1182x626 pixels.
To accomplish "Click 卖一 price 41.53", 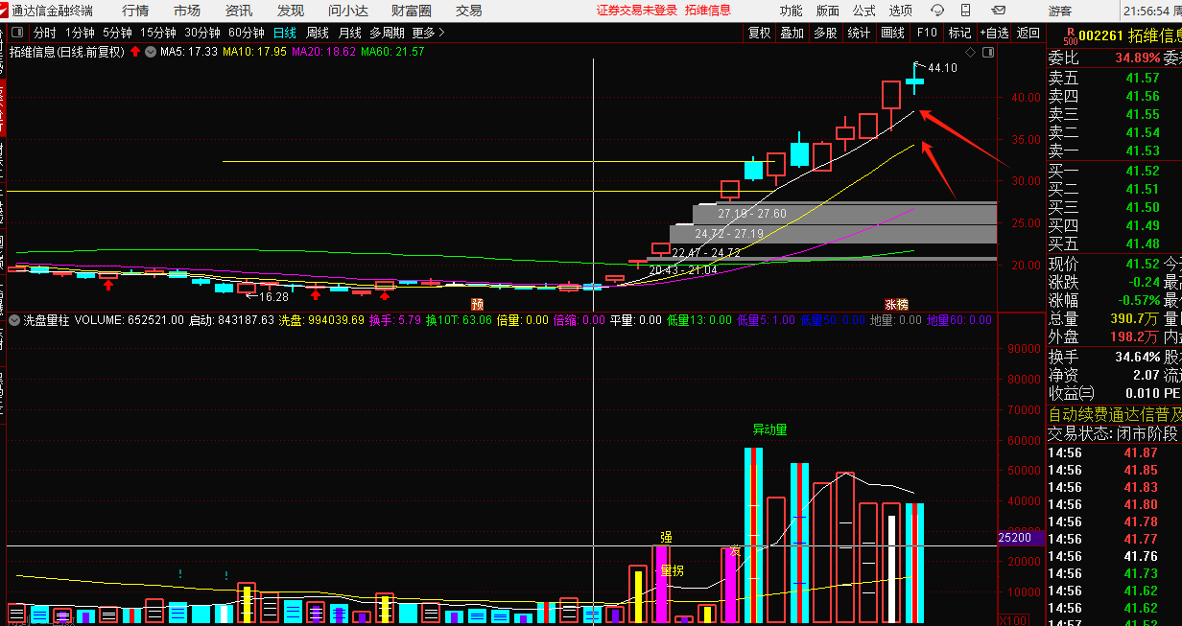I will point(1143,151).
